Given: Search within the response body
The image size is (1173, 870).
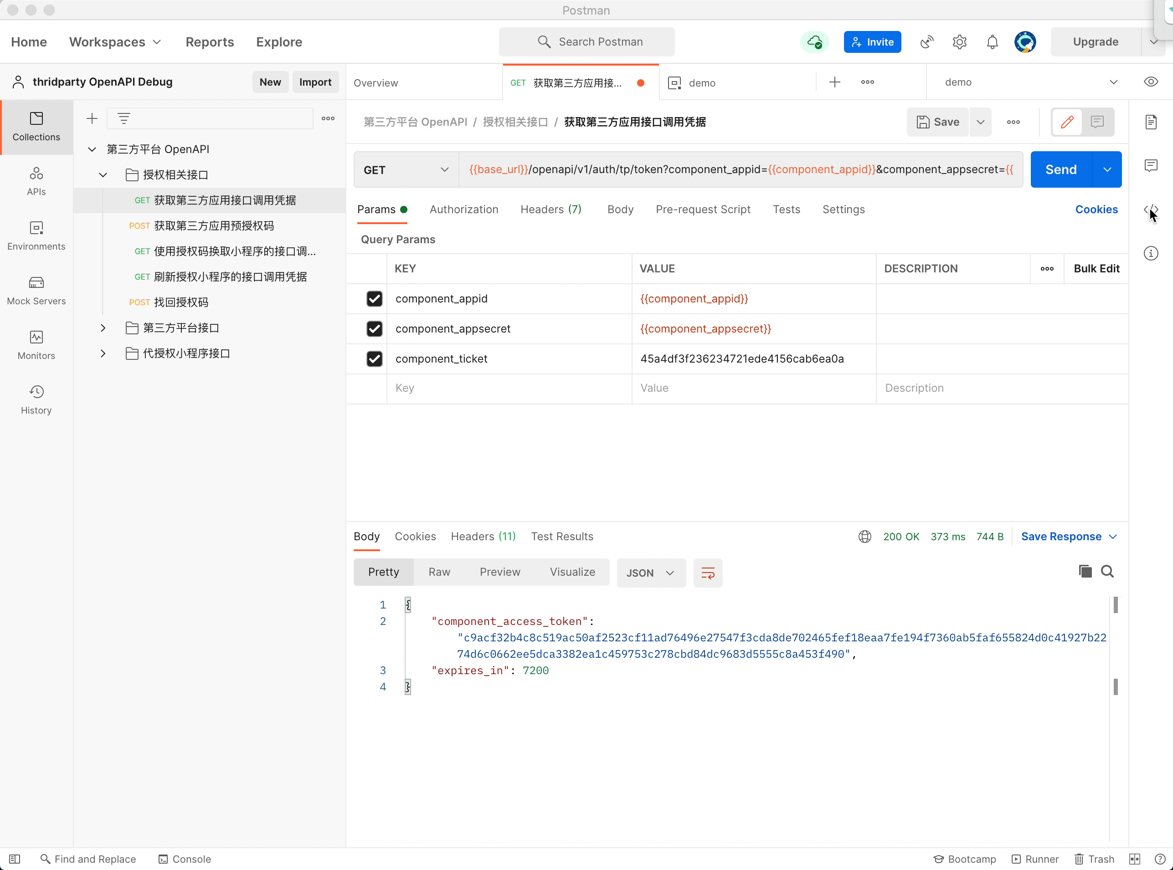Looking at the screenshot, I should click(x=1107, y=571).
